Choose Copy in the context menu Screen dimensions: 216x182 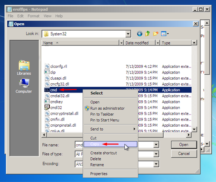tap(111, 144)
